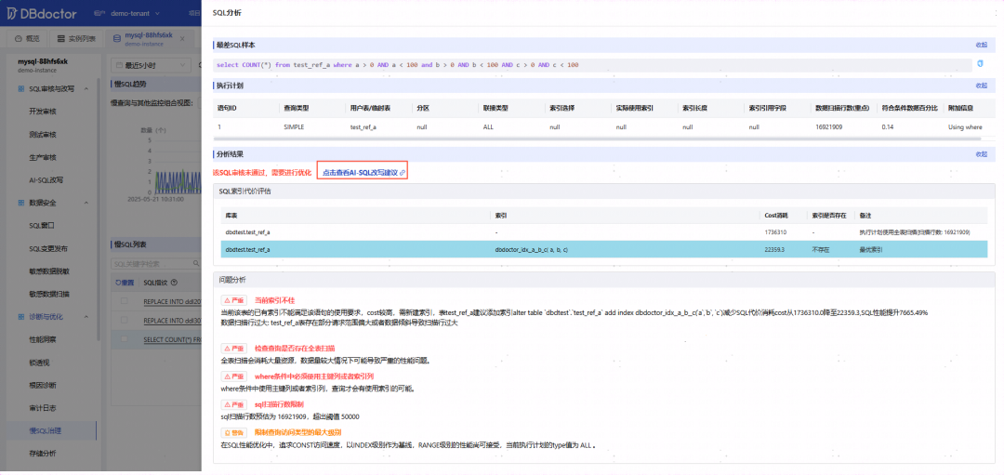This screenshot has height=475, width=1004.
Task: Open 审计日志 in the sidebar
Action: pyautogui.click(x=43, y=408)
